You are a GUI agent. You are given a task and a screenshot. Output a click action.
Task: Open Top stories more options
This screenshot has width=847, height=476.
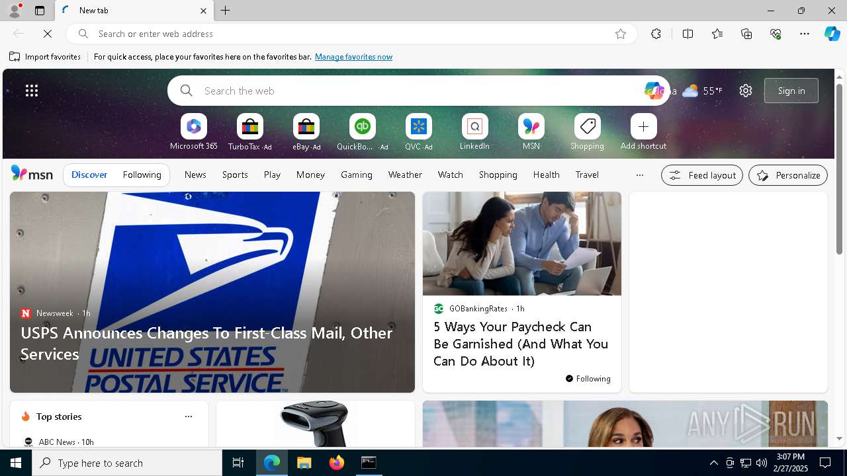pyautogui.click(x=189, y=416)
